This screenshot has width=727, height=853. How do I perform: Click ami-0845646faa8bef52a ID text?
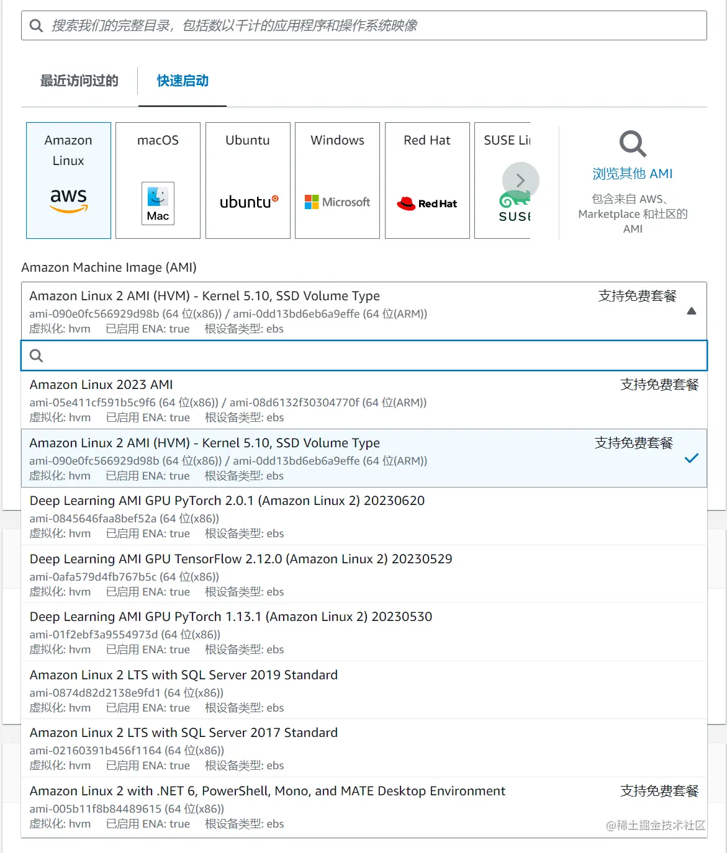(x=93, y=519)
